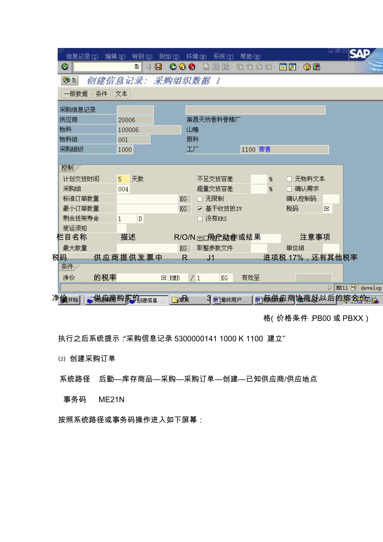
Task: Click the small arrow left of the Save icon
Action: tap(149, 67)
